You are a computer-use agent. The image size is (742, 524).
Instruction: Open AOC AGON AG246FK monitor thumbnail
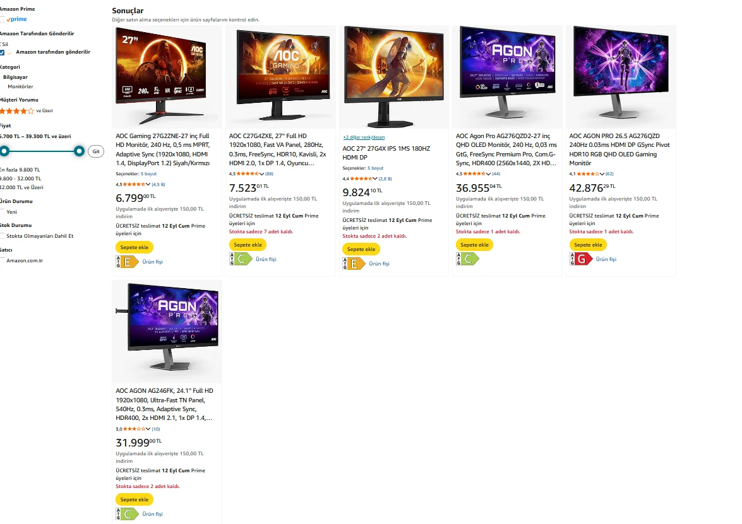pyautogui.click(x=167, y=331)
